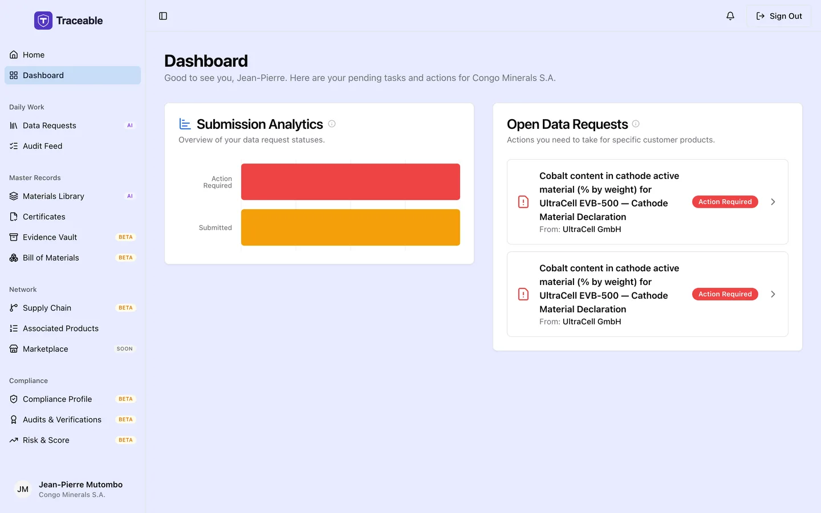Click the Action Required chart axis label
Screen dimensions: 821x513
[x=218, y=182]
